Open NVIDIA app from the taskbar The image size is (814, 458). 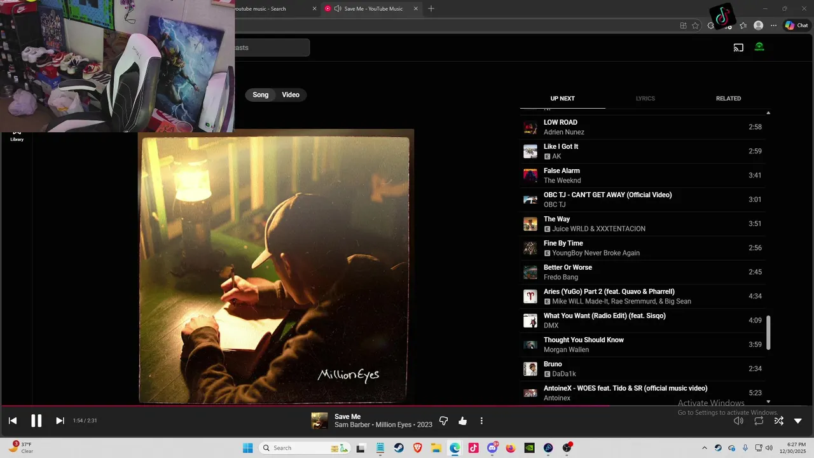click(x=530, y=448)
